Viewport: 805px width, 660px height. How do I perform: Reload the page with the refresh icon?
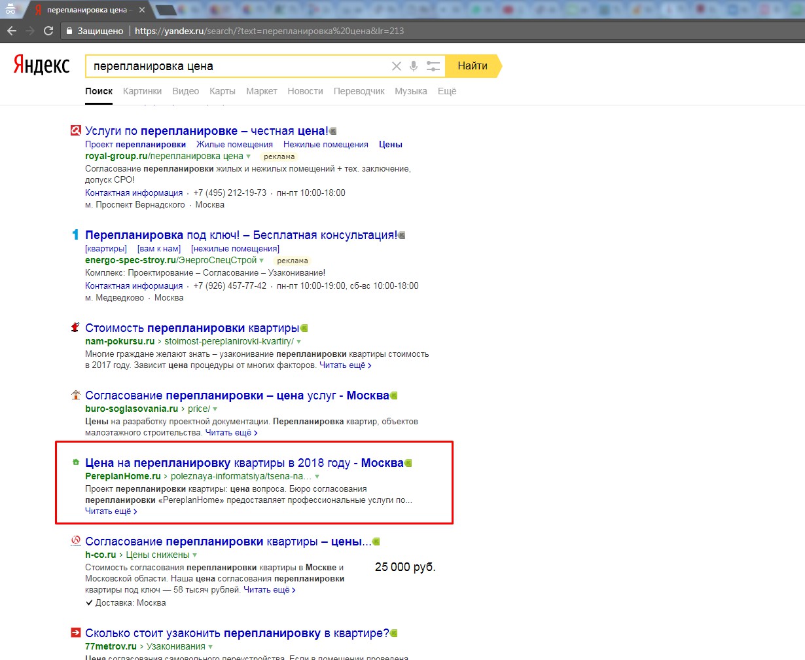[x=48, y=31]
